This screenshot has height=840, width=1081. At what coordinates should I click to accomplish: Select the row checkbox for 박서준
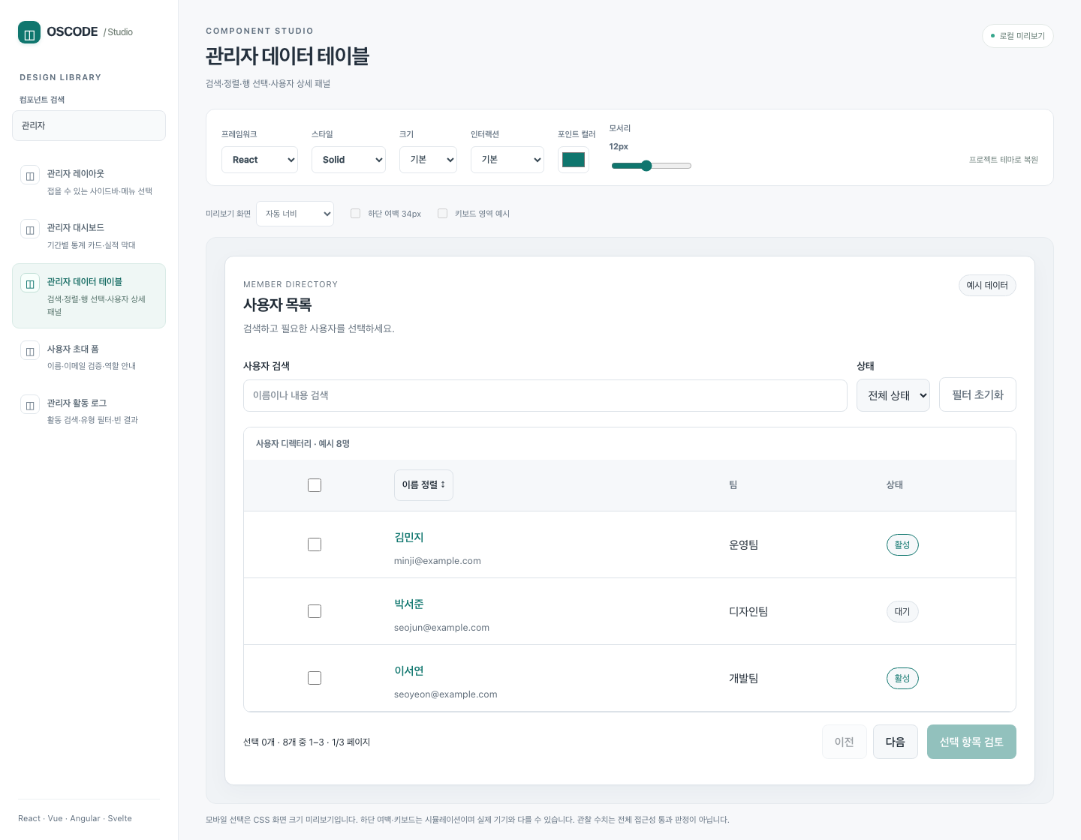(315, 611)
